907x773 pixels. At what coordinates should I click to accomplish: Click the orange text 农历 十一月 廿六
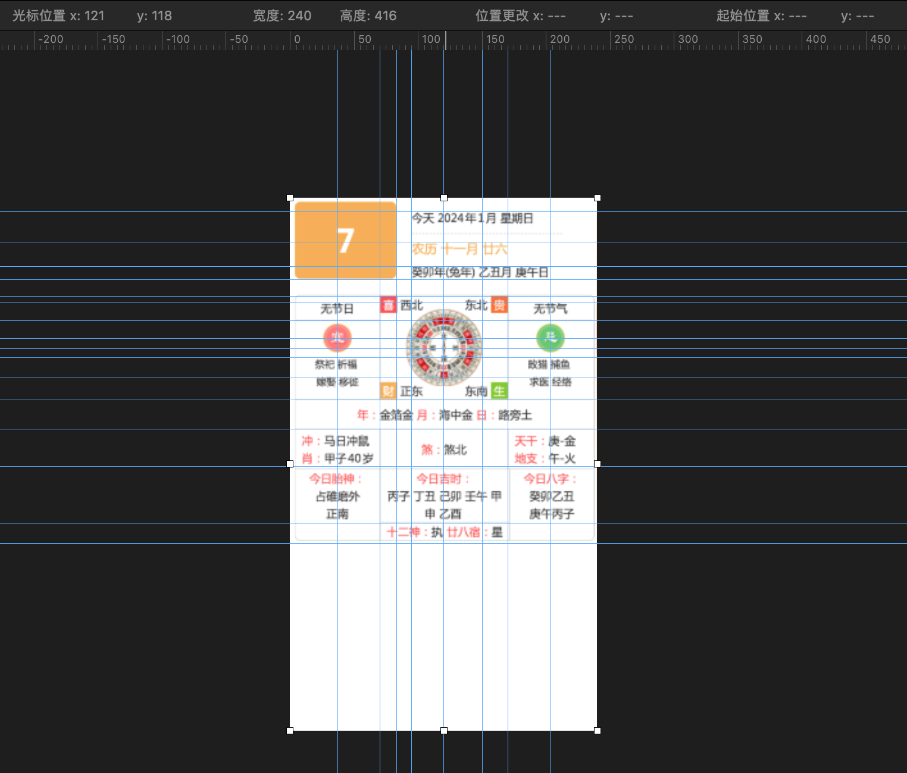point(459,249)
